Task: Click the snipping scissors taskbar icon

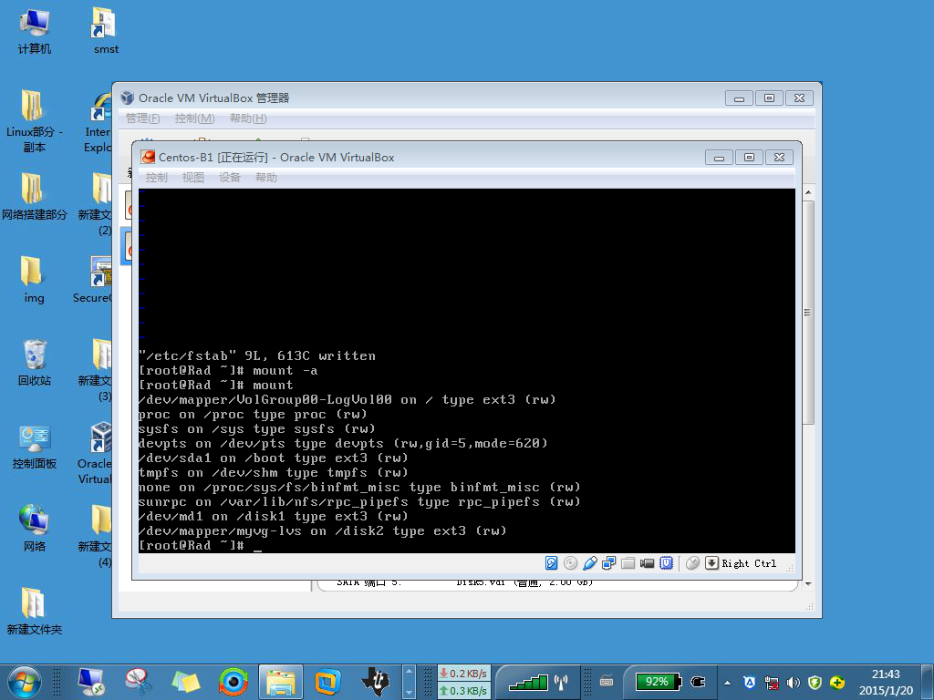Action: (x=139, y=682)
